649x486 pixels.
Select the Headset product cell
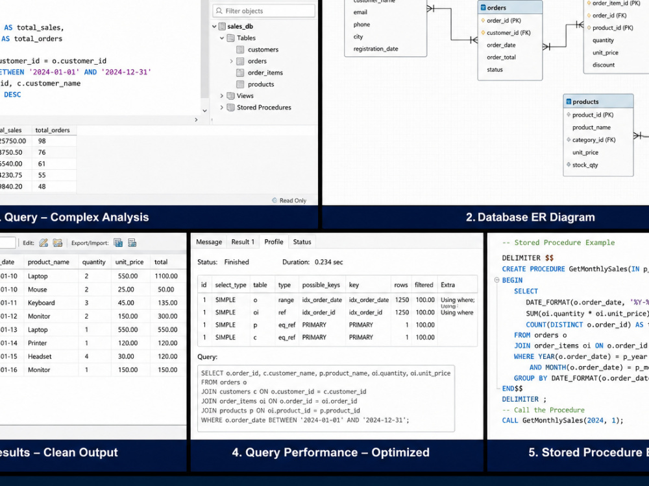40,356
